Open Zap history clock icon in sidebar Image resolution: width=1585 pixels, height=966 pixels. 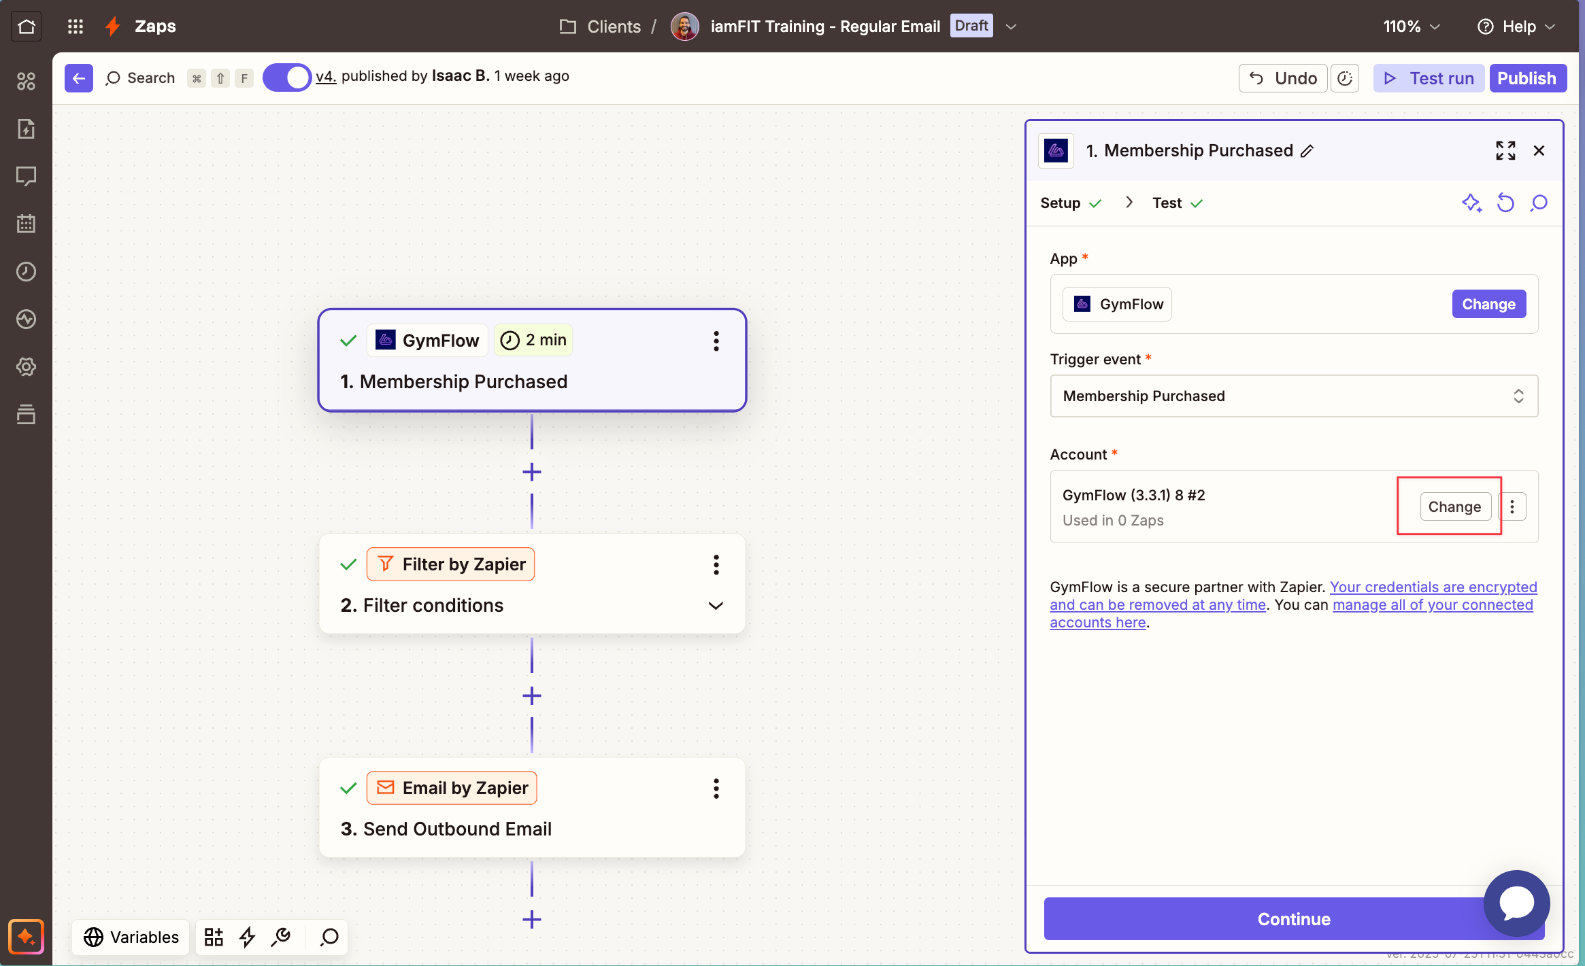coord(26,272)
